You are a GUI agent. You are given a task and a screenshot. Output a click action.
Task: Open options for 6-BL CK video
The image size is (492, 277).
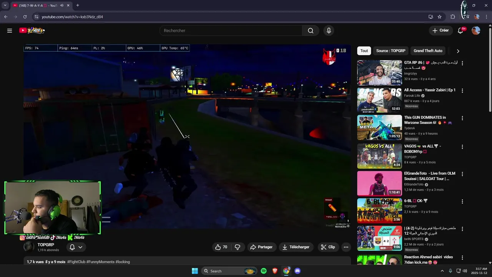click(x=462, y=201)
